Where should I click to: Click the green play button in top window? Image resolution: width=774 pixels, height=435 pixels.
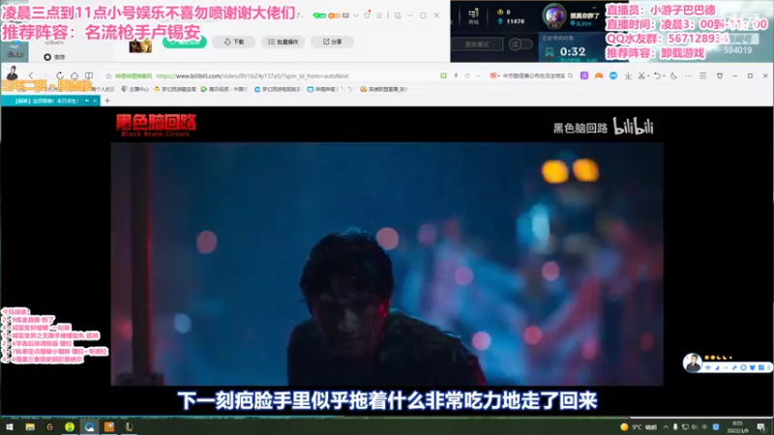click(185, 43)
